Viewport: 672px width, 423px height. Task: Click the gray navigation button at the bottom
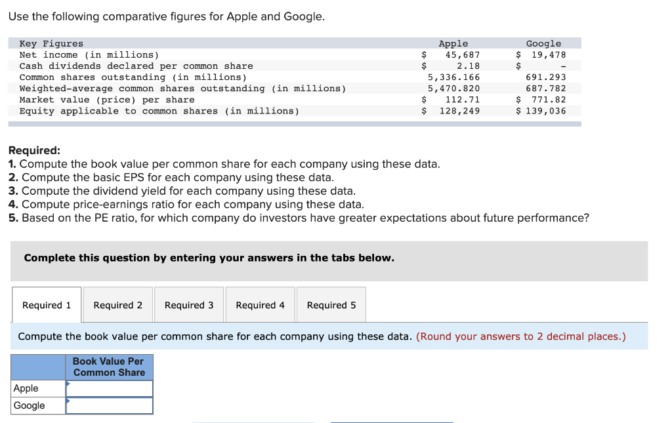[x=253, y=421]
